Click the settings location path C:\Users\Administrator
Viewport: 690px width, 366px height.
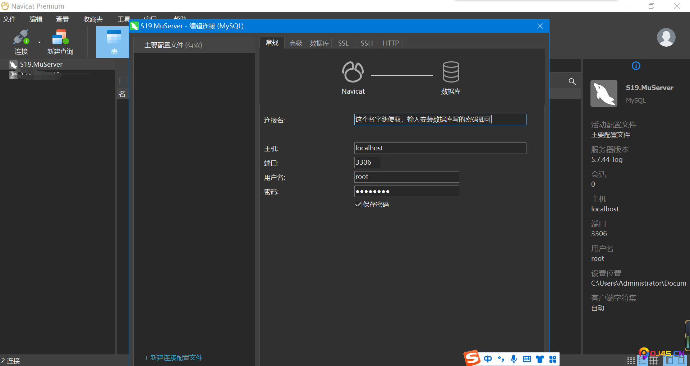click(639, 283)
